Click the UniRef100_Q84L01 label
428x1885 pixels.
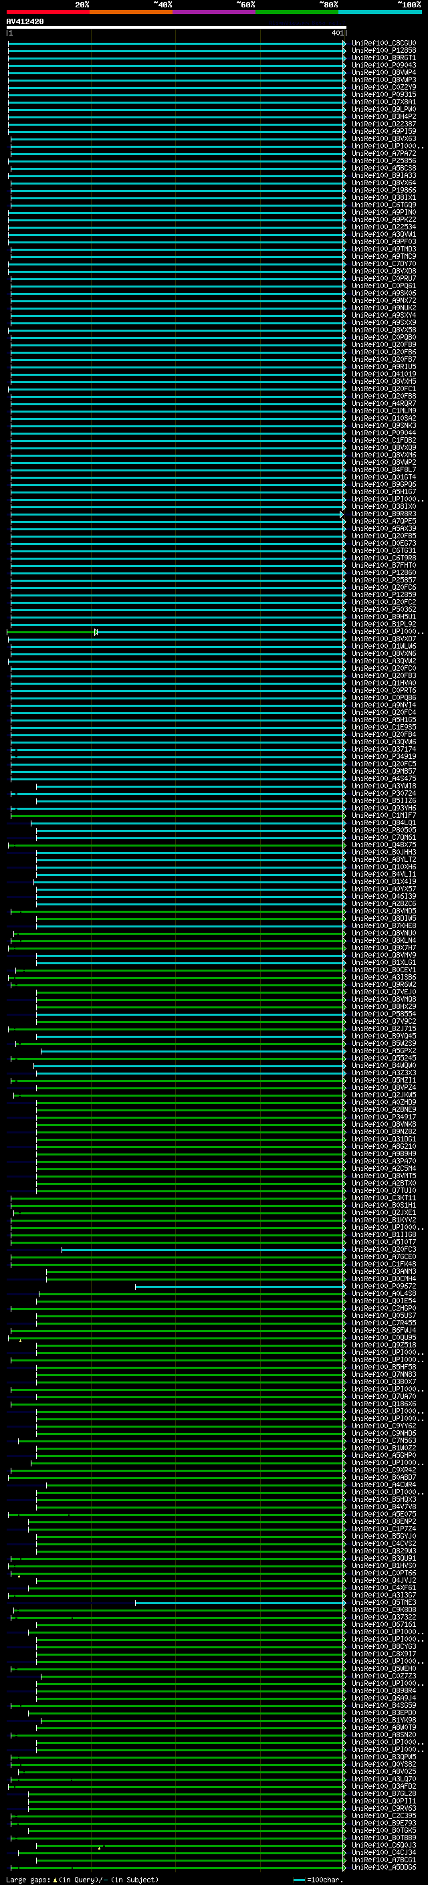[x=383, y=822]
